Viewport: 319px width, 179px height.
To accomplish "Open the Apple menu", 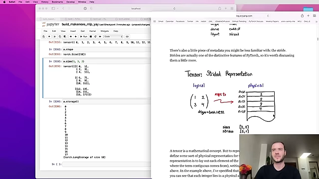I will click(4, 2).
